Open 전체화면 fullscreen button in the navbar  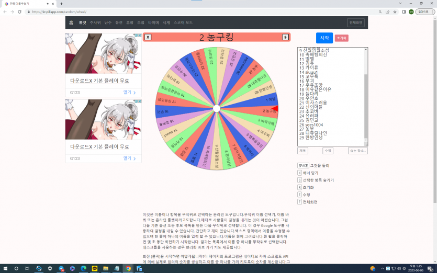click(x=356, y=22)
